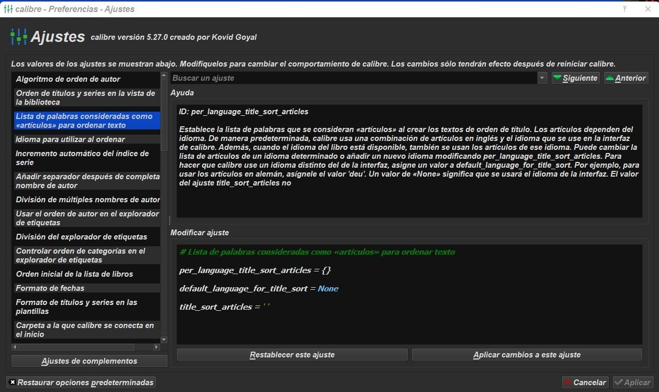The height and width of the screenshot is (392, 659).
Task: Click Restablecer este ajuste button
Action: point(292,355)
